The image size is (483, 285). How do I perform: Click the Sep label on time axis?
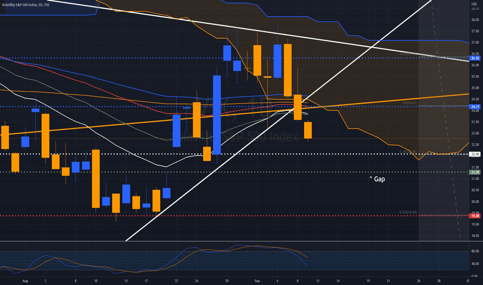click(x=257, y=281)
